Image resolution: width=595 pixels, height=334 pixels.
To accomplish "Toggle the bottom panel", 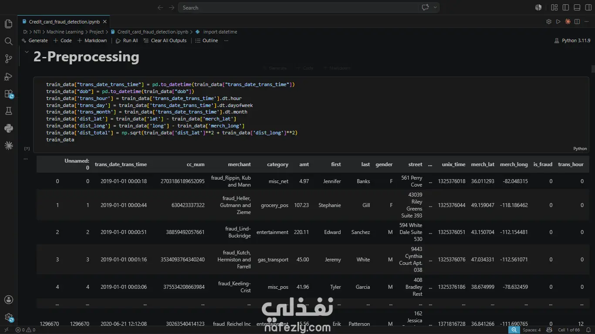I will pyautogui.click(x=577, y=7).
